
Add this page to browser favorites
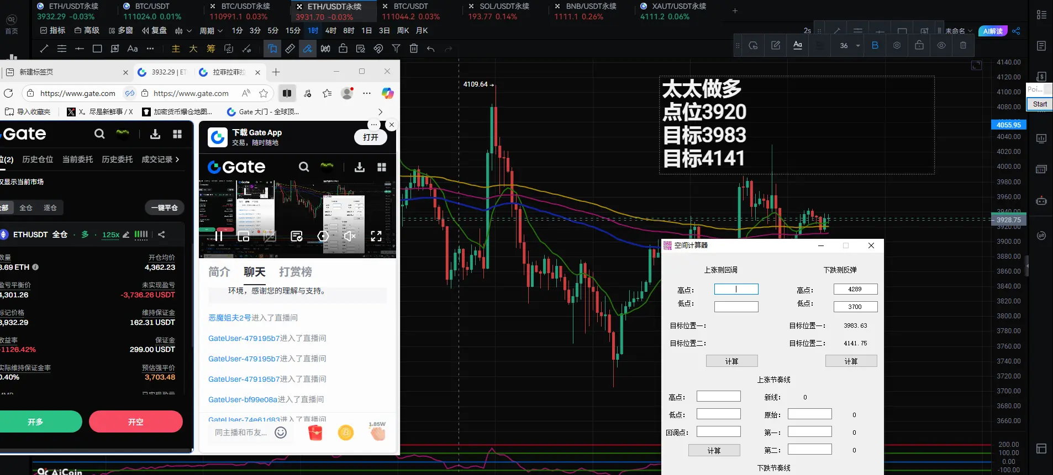[264, 93]
